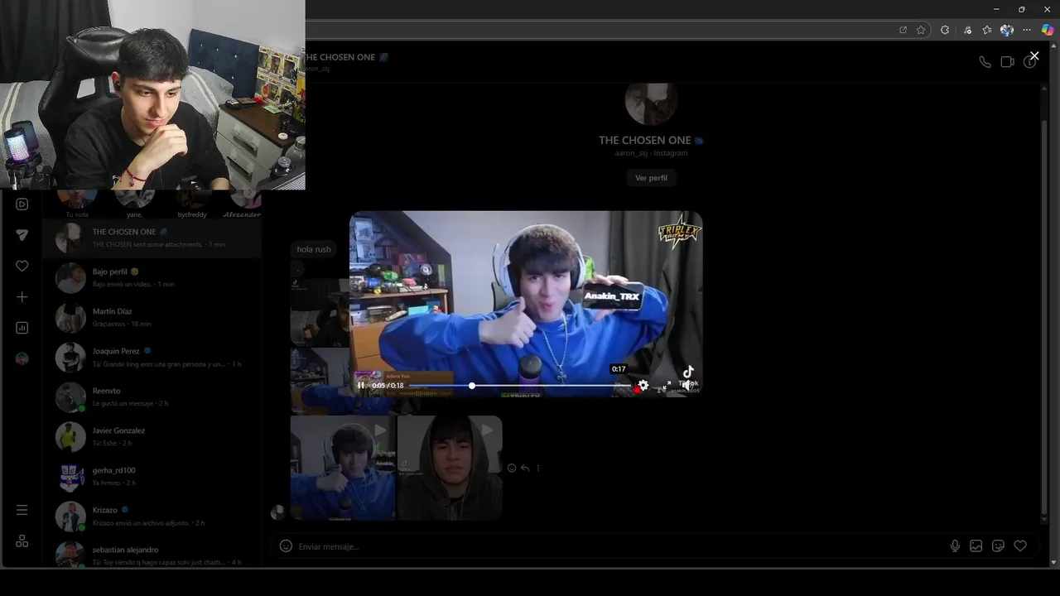
Task: Click the Enviar mensaje input field
Action: tap(621, 546)
